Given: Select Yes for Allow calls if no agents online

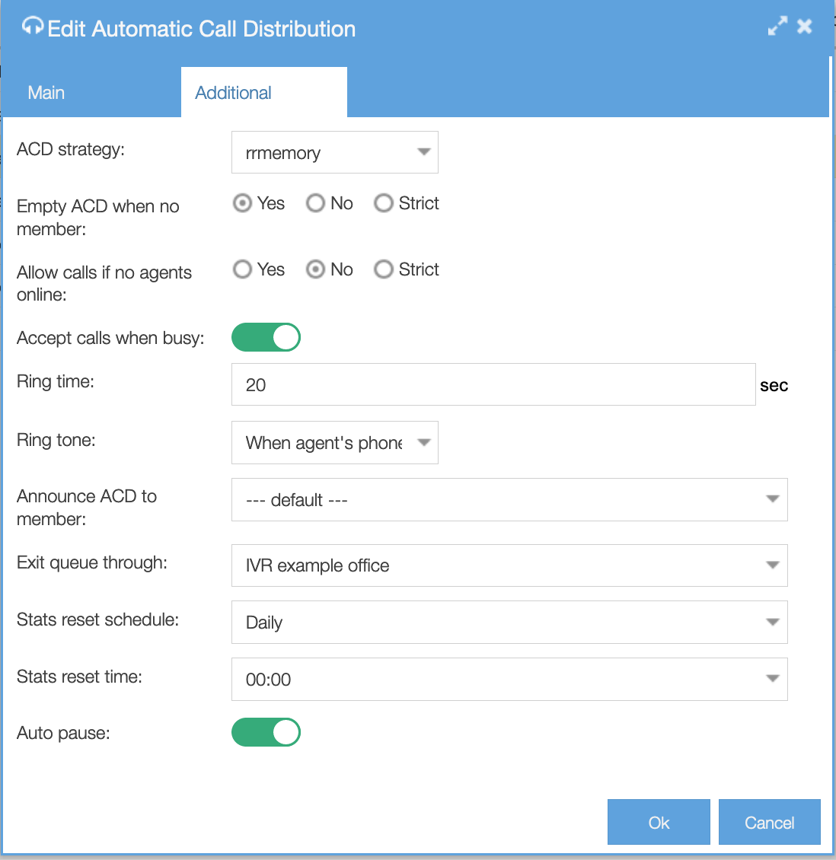Looking at the screenshot, I should pos(242,269).
